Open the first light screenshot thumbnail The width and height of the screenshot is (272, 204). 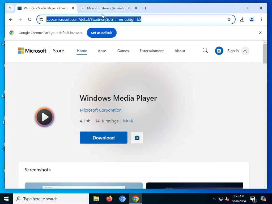[x=84, y=185]
